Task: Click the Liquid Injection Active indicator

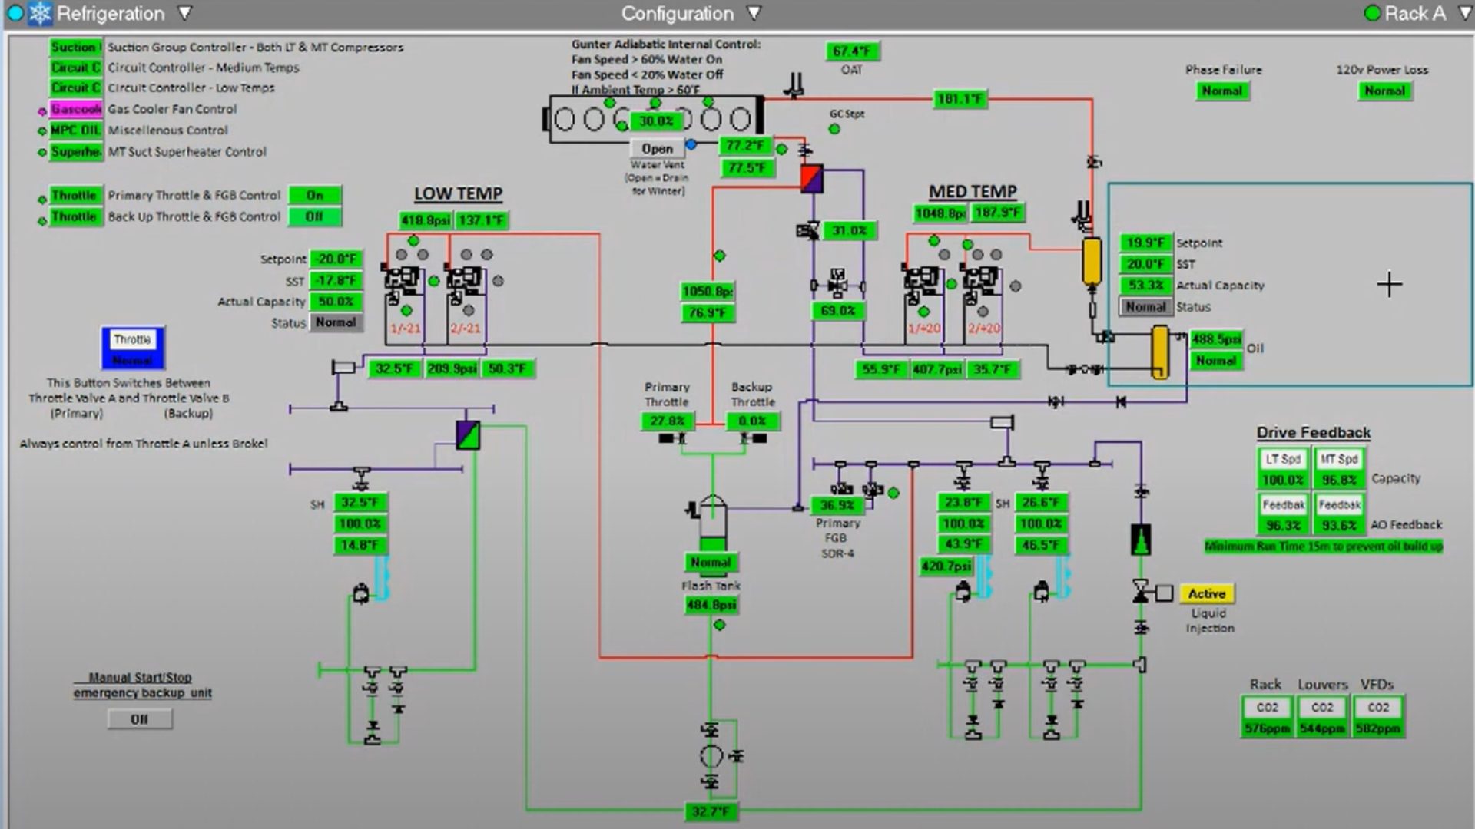Action: click(1207, 593)
